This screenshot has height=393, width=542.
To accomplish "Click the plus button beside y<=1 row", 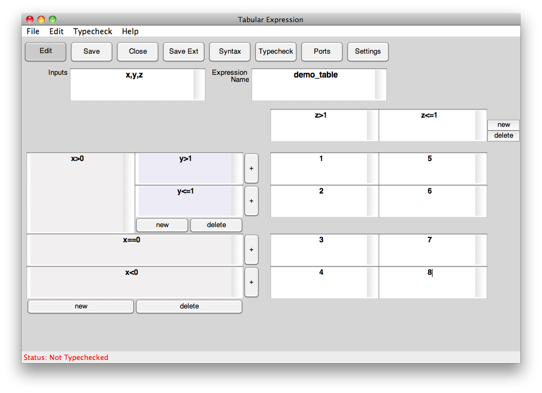I will (x=251, y=201).
